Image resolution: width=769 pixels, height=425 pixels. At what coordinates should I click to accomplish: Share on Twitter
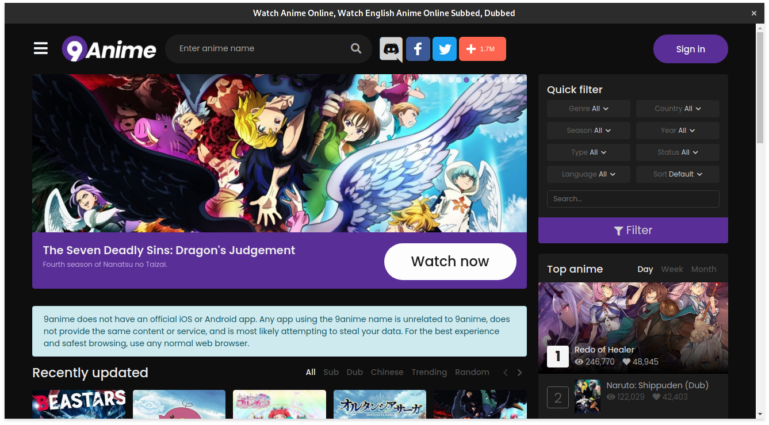click(445, 49)
